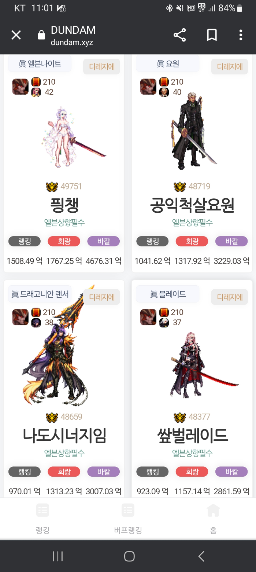
Task: Close the browser tab with X icon
Action: coord(16,35)
